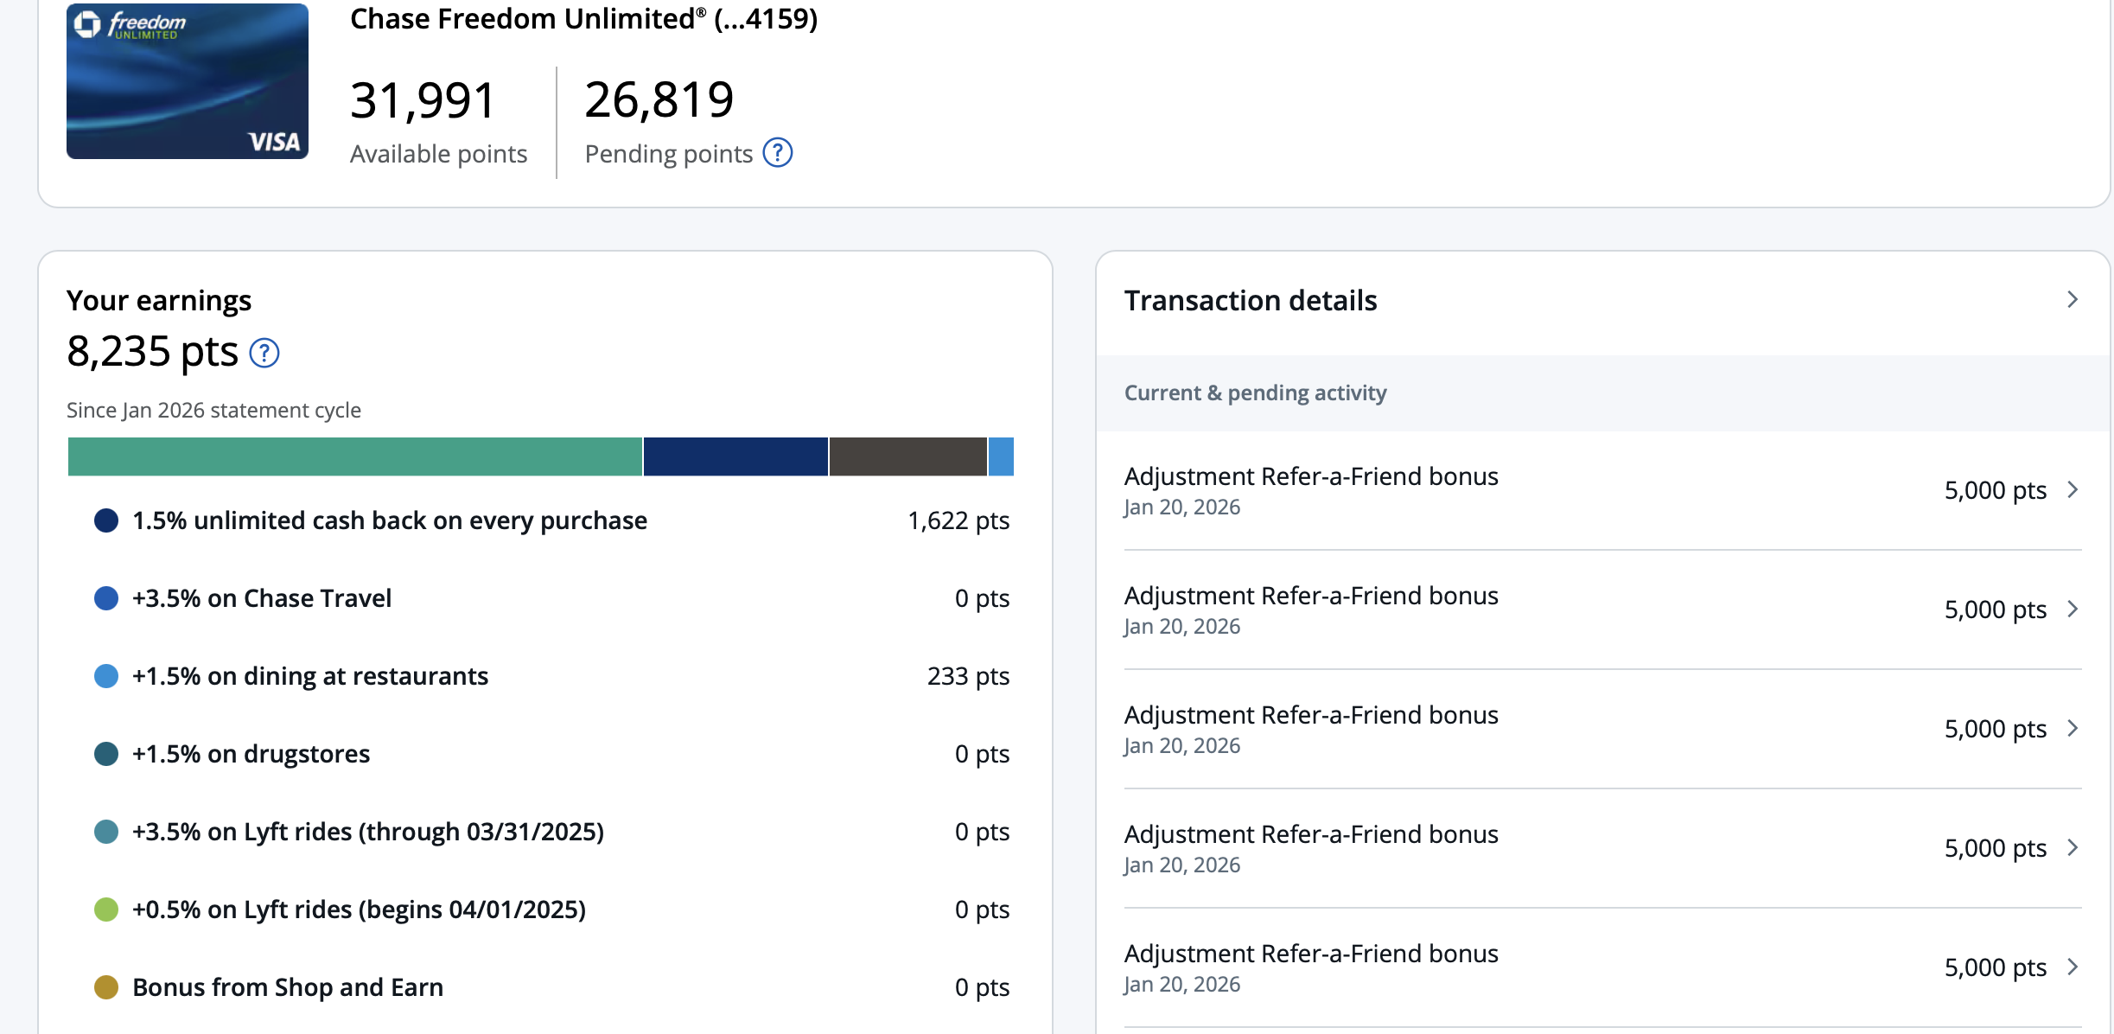This screenshot has width=2114, height=1034.
Task: Select the dark gray earnings bar segment
Action: tap(907, 456)
